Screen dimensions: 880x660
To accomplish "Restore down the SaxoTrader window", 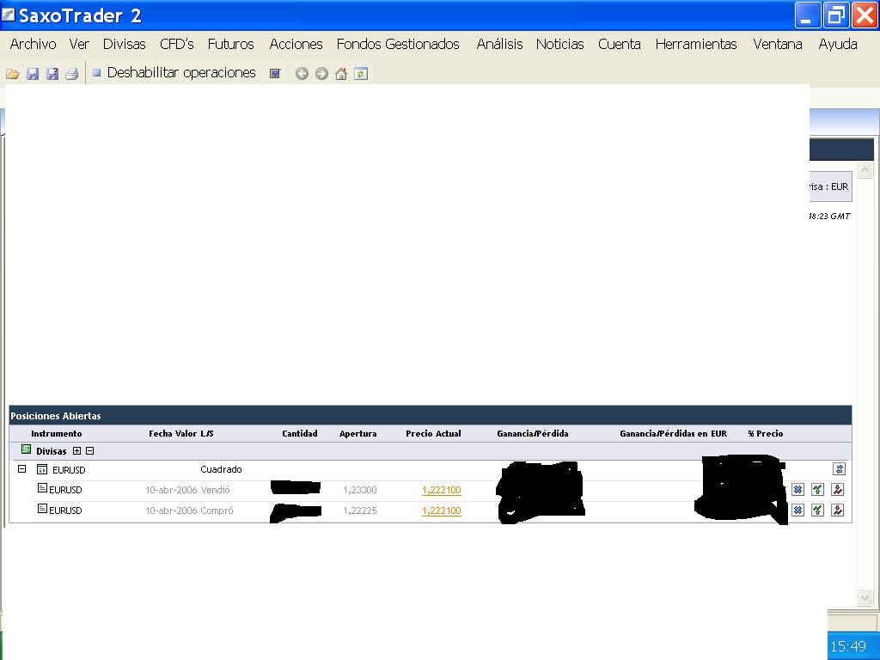I will [x=835, y=15].
